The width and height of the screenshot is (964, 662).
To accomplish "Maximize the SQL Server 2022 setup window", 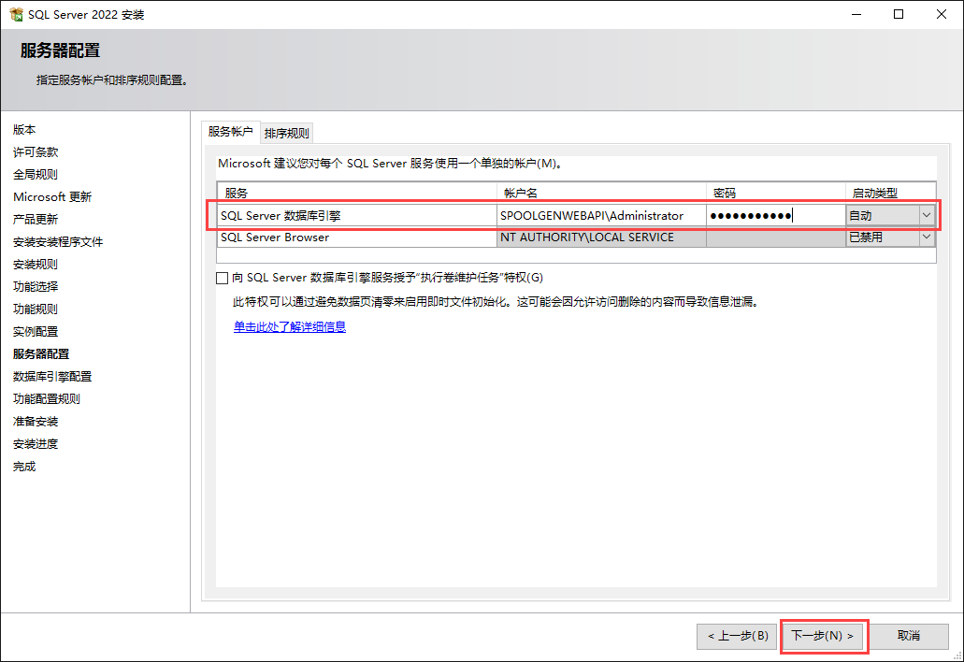I will pyautogui.click(x=899, y=15).
